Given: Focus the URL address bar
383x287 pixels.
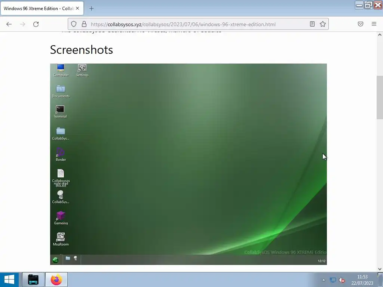Looking at the screenshot, I should (198, 24).
